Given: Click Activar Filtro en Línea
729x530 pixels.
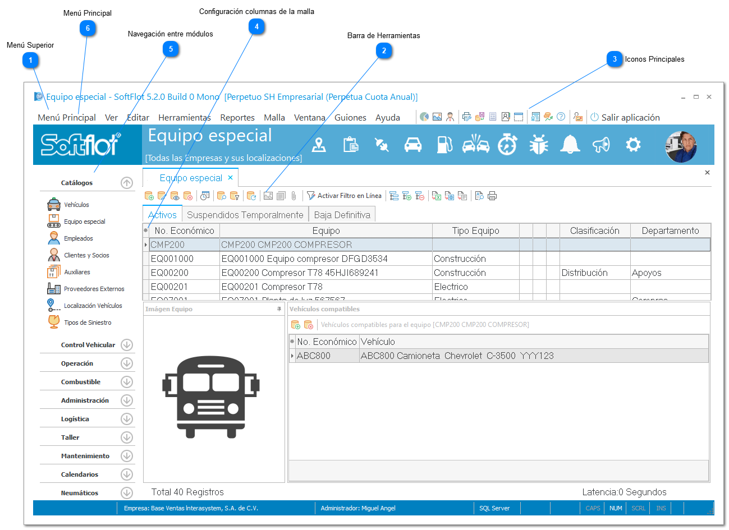Looking at the screenshot, I should 344,196.
